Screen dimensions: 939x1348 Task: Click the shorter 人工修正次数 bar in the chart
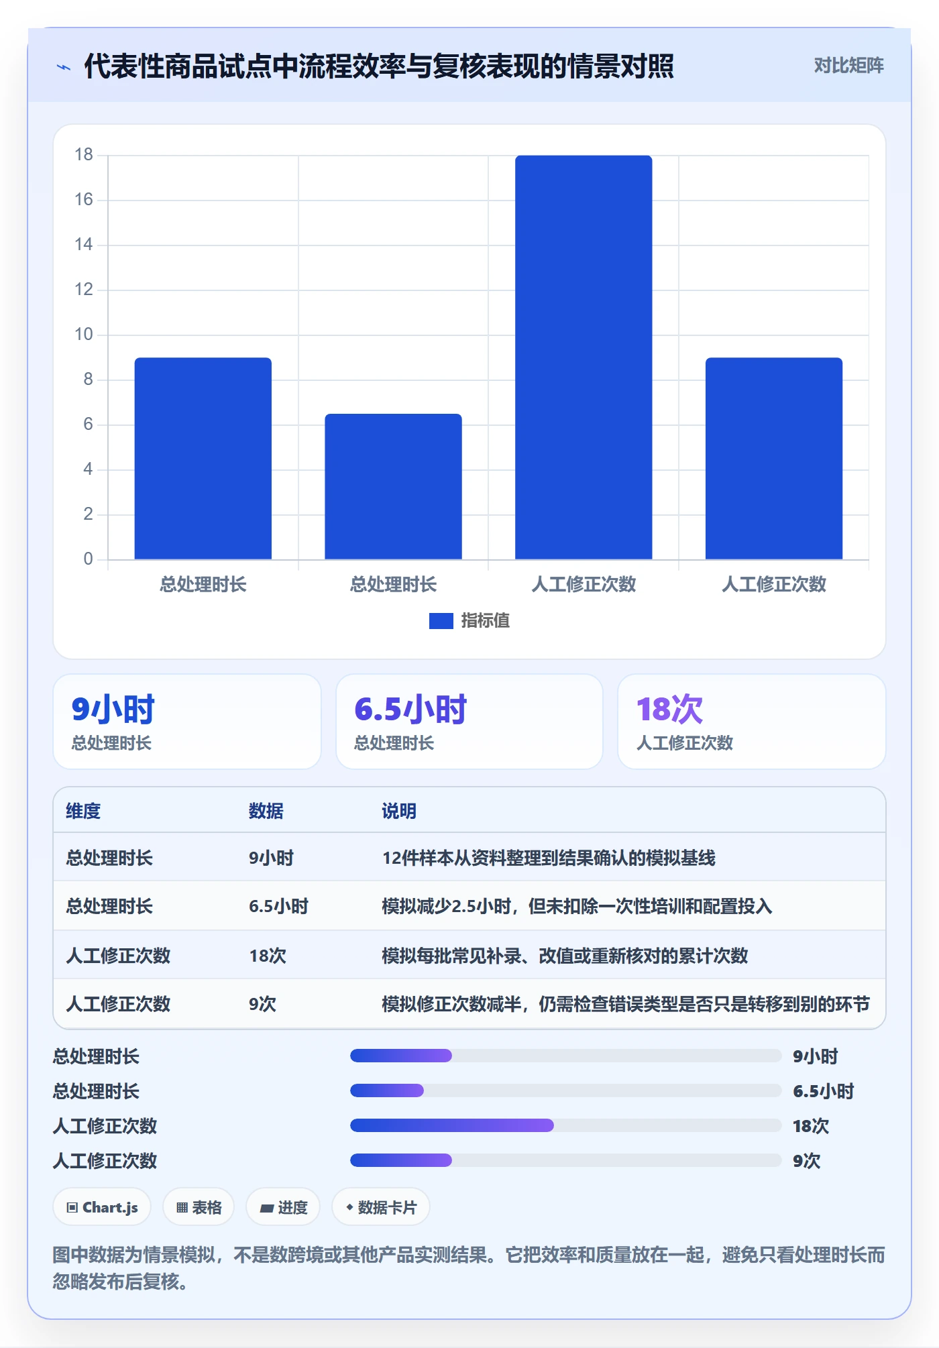(774, 458)
